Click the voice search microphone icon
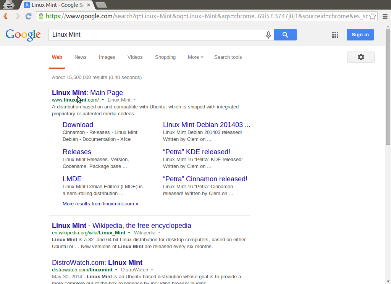Screen dimensions: 391x284 point(268,34)
